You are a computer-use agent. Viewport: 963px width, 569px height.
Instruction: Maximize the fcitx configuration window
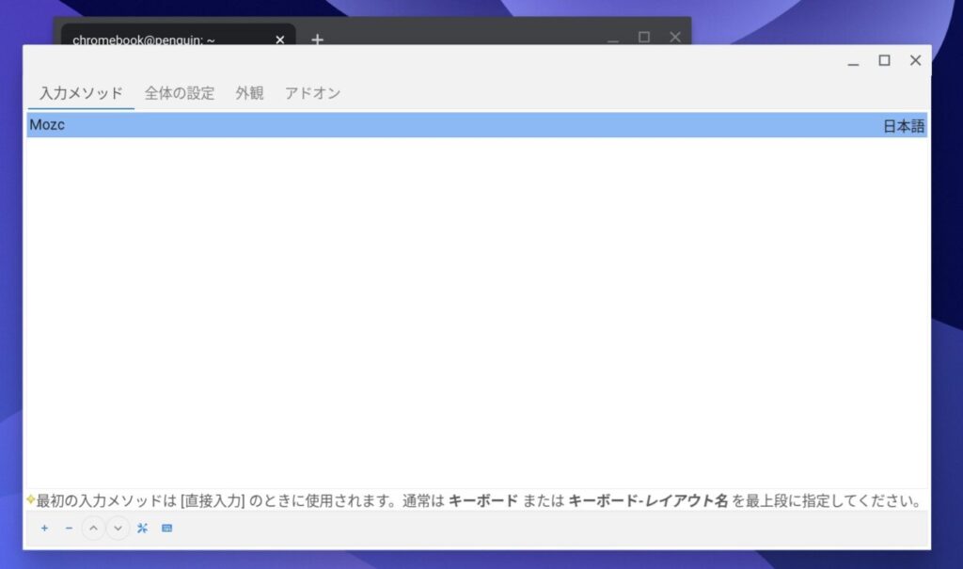883,60
